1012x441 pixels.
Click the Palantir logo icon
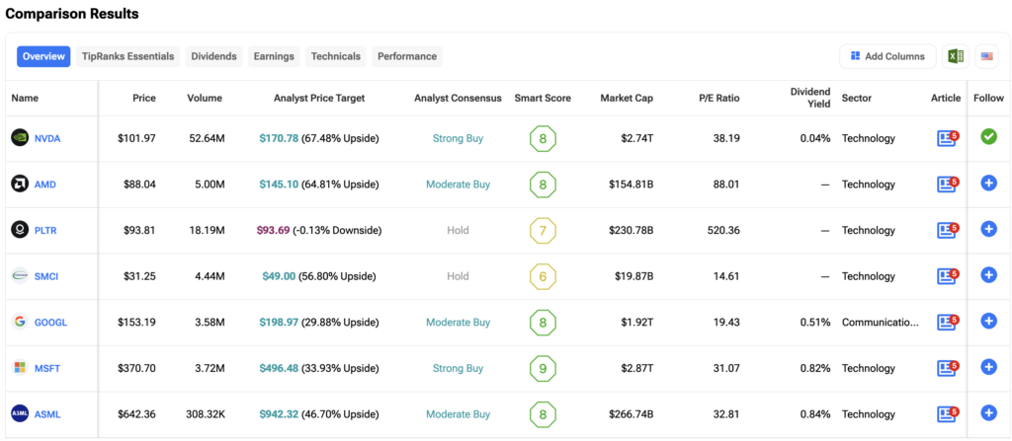click(20, 230)
